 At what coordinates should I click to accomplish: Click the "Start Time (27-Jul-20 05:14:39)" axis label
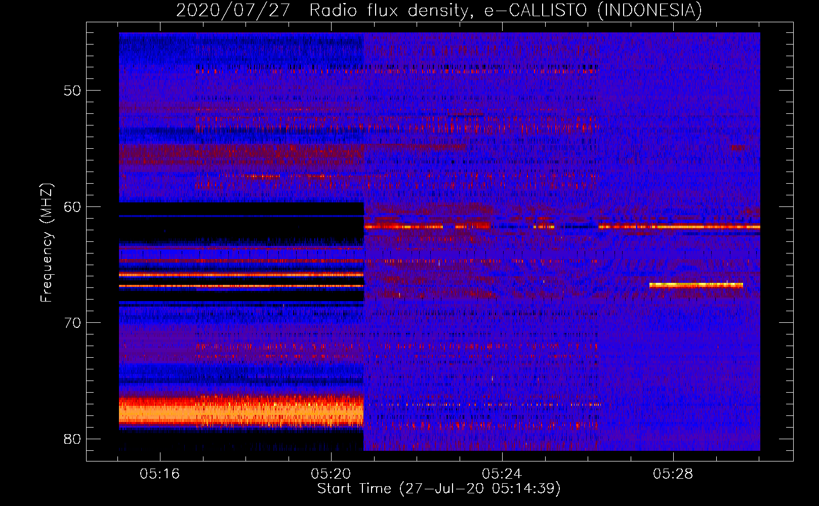point(439,489)
